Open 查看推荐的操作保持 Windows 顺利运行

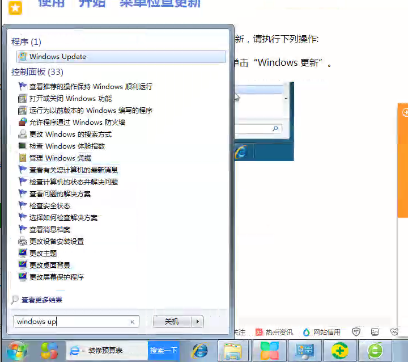pyautogui.click(x=91, y=86)
